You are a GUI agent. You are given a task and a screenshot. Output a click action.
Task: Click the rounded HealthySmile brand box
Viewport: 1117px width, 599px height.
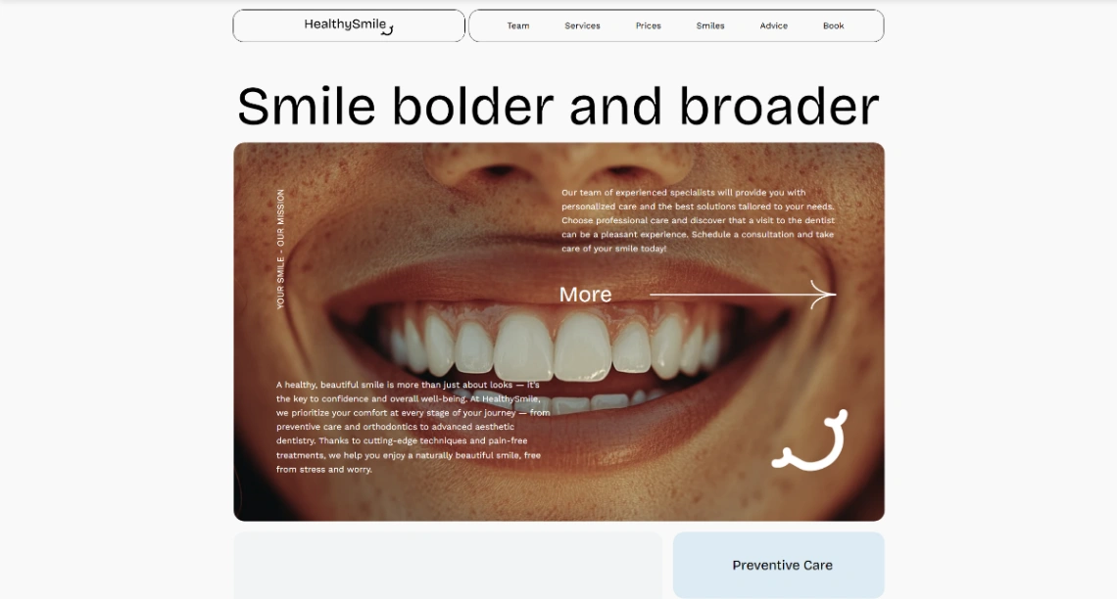349,25
